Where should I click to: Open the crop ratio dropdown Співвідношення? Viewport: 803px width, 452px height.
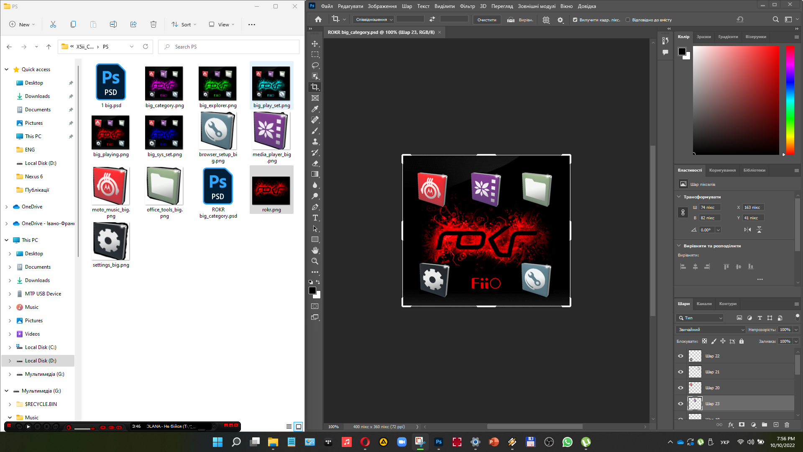tap(373, 20)
